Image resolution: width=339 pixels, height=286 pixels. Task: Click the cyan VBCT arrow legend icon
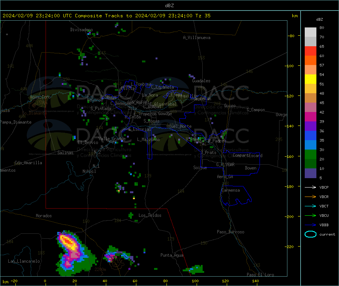pos(310,206)
